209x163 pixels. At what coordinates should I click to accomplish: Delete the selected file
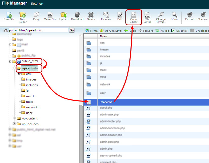pyautogui.click(x=91, y=16)
